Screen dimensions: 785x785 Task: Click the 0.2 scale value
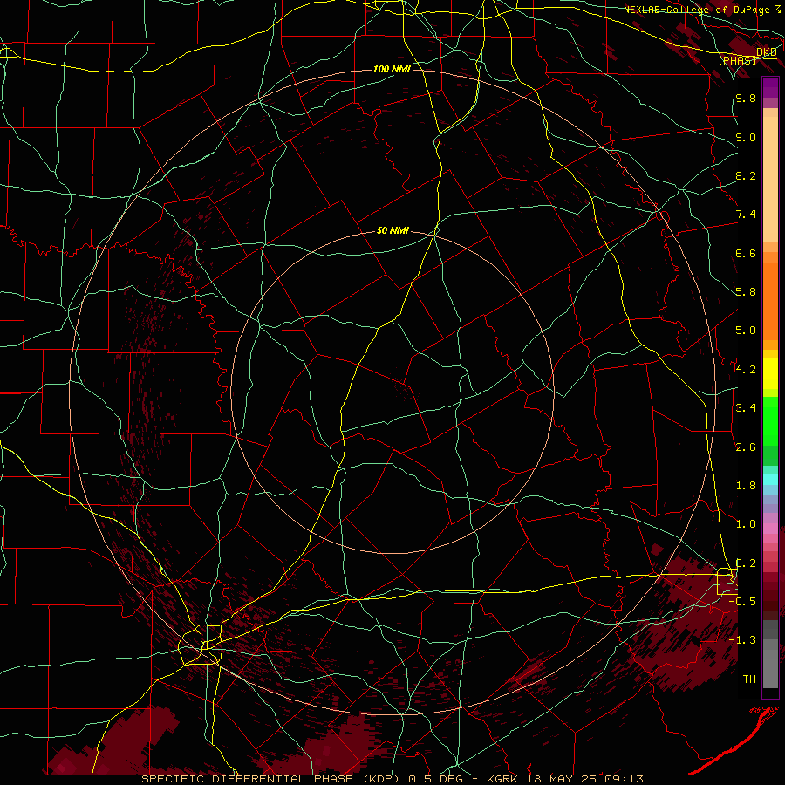click(x=746, y=563)
